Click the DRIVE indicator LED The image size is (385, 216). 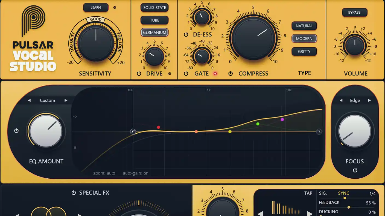[x=170, y=73]
